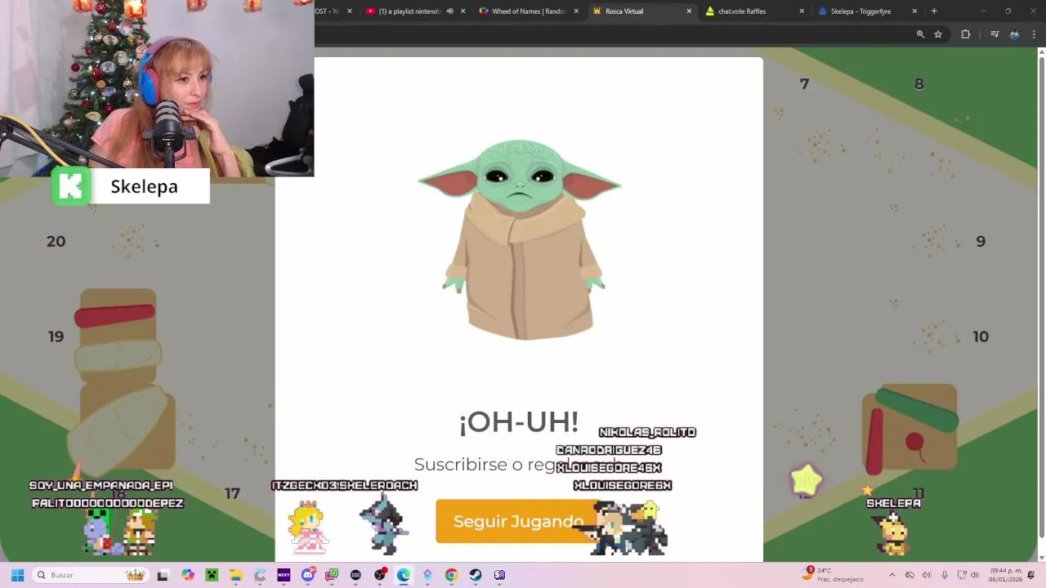The height and width of the screenshot is (588, 1046).
Task: Launch Minecraft from the taskbar
Action: [212, 575]
